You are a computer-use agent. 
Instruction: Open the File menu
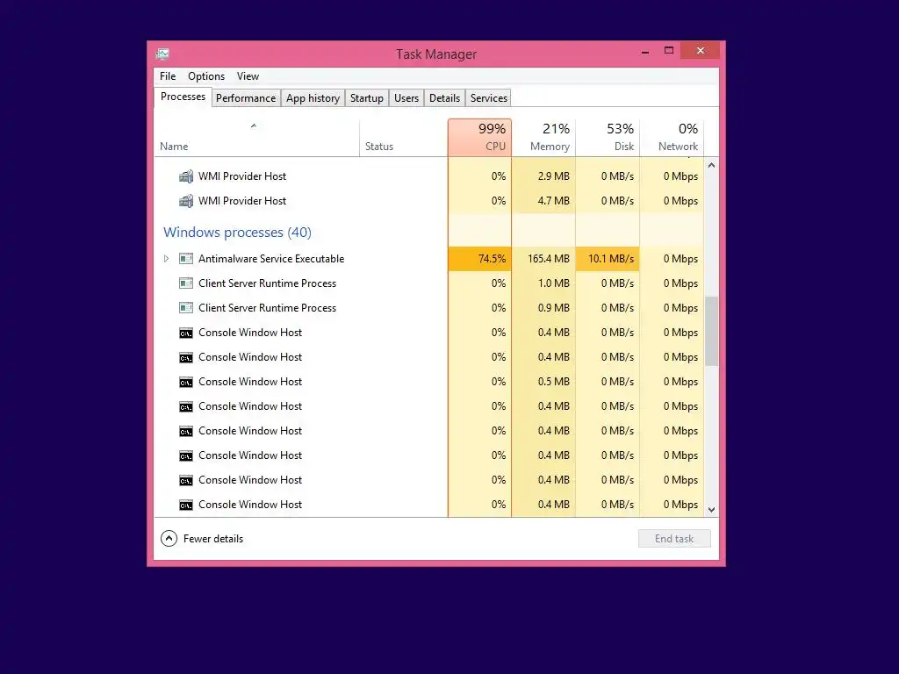pyautogui.click(x=168, y=76)
